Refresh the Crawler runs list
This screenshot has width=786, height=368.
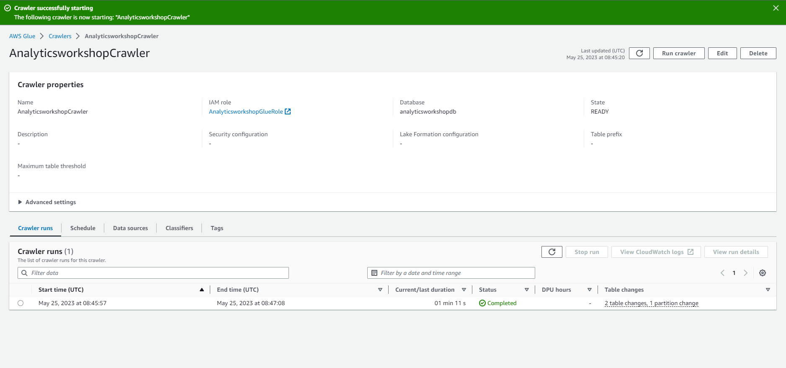(551, 252)
